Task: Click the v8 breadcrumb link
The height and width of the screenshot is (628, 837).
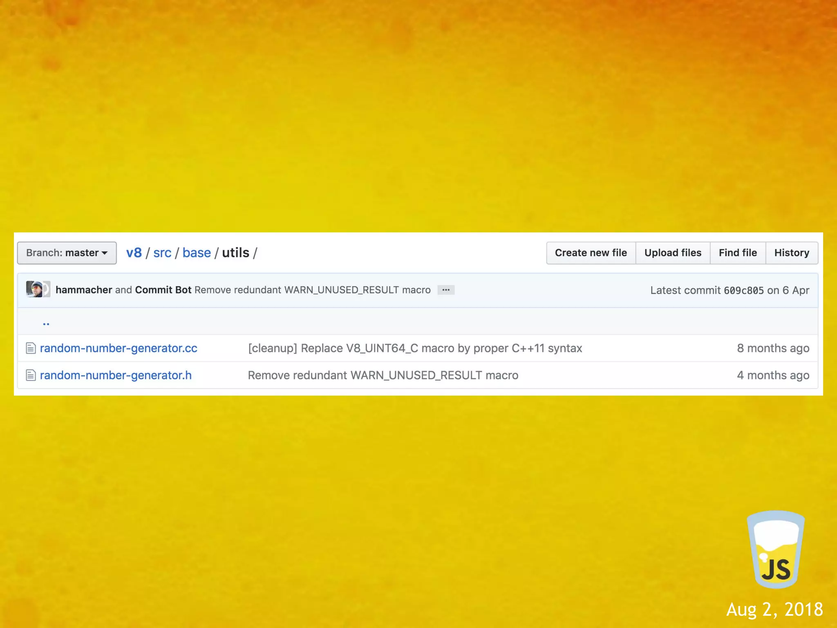Action: [134, 253]
